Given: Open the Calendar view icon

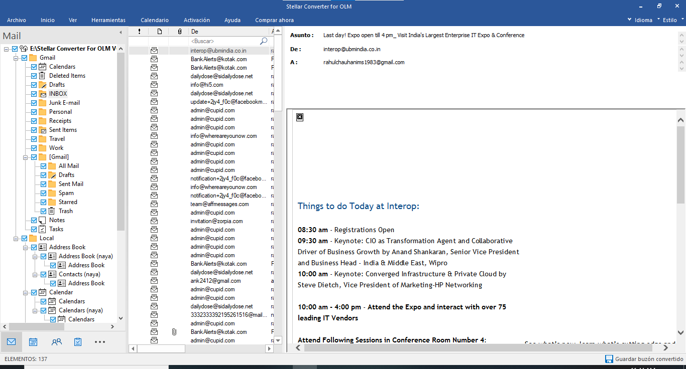Looking at the screenshot, I should pyautogui.click(x=33, y=342).
